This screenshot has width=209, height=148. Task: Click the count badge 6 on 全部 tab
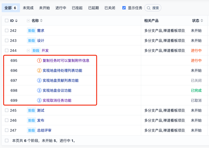tap(15, 8)
